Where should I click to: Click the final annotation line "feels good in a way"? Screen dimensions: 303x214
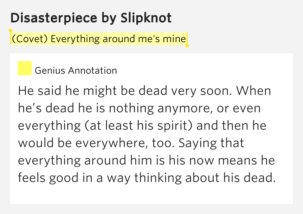pyautogui.click(x=146, y=178)
